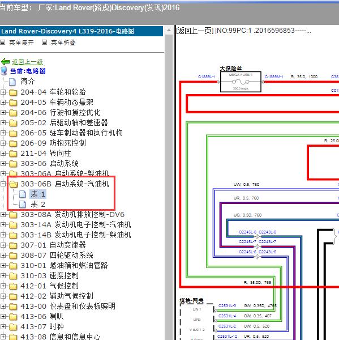Click the 当前:电路图 computer icon

(x=4, y=71)
